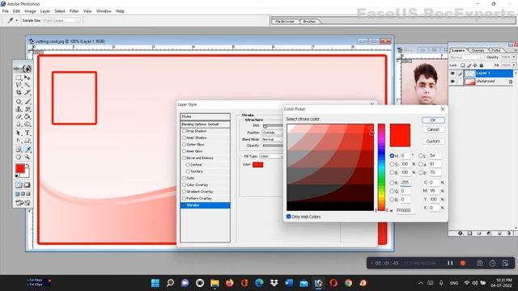Select the Eyedropper tool in toolbox
Viewport: 518px width, 291px height.
click(x=28, y=150)
